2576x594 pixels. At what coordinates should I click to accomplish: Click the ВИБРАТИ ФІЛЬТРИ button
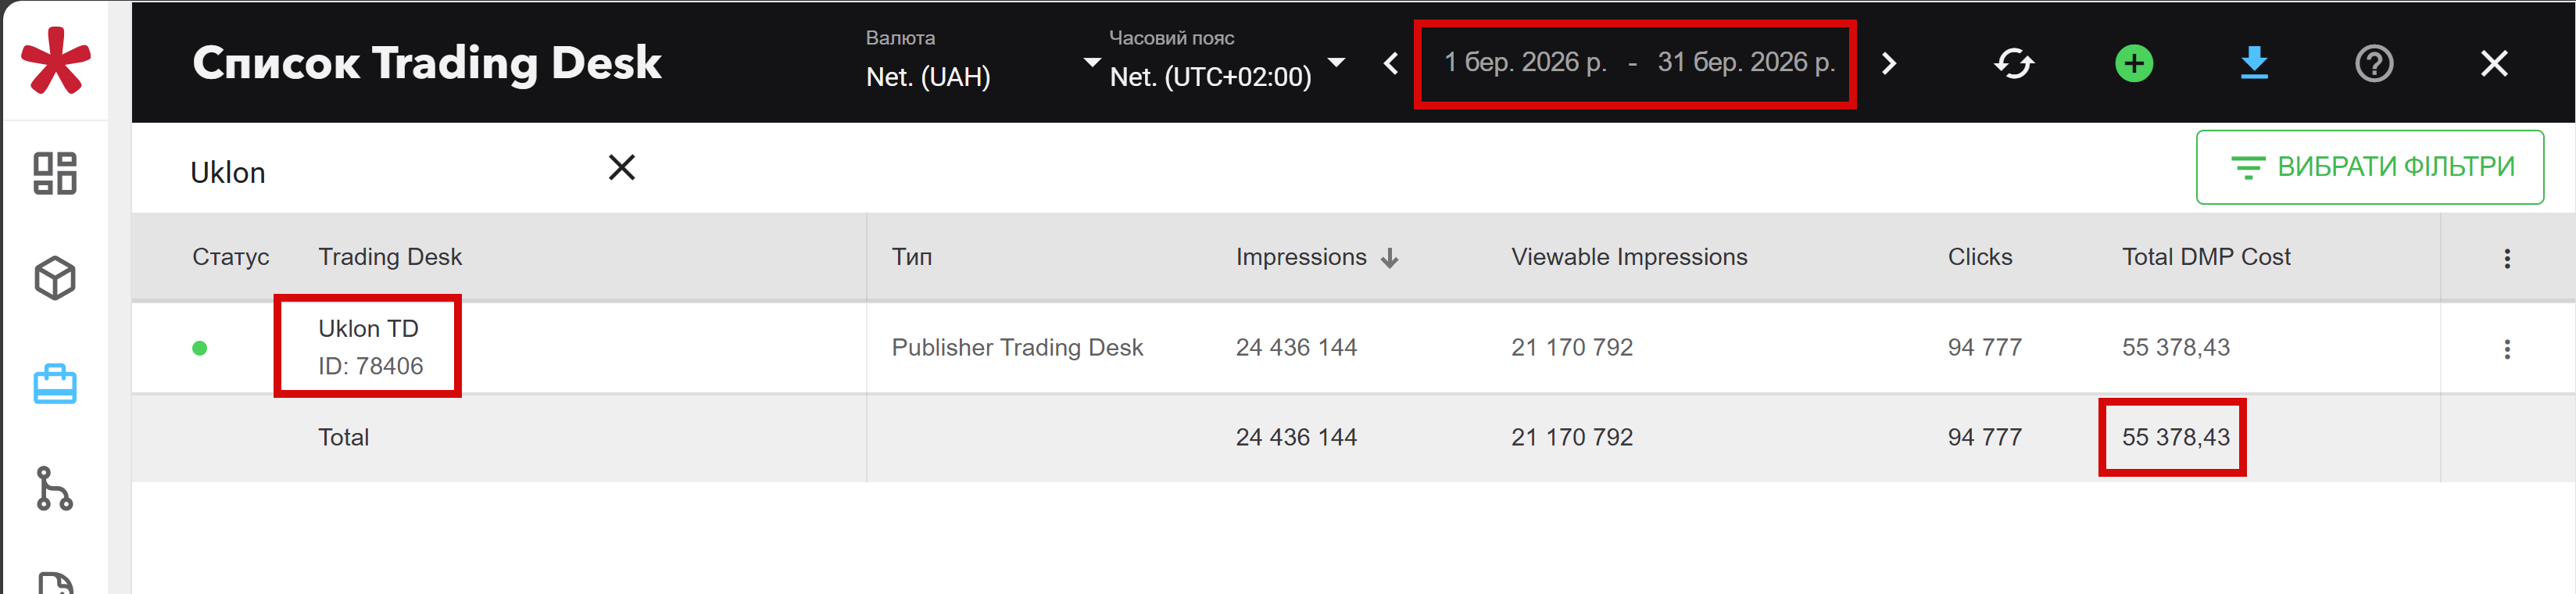point(2369,167)
